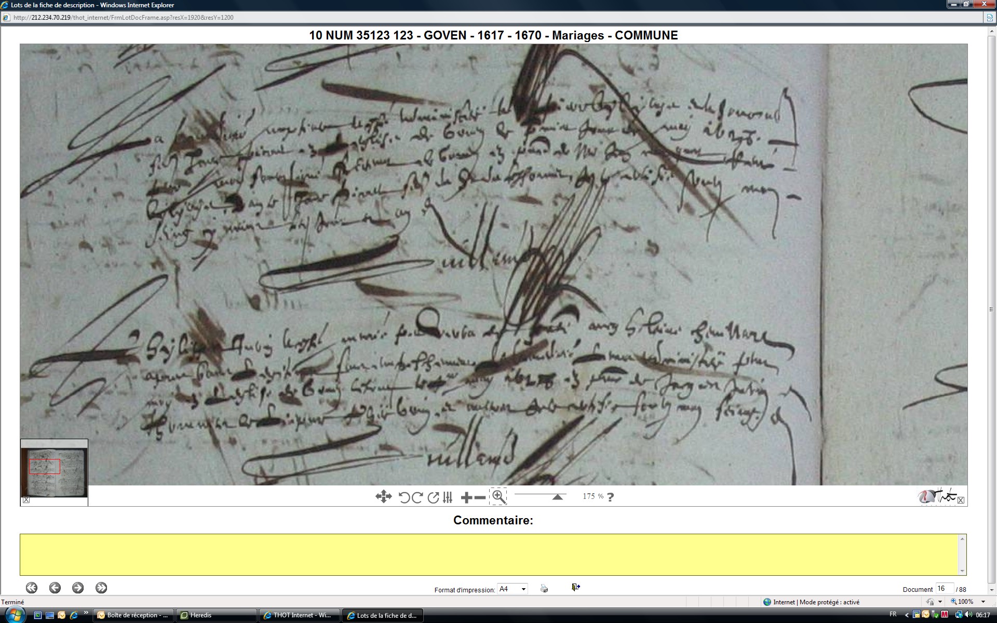The height and width of the screenshot is (623, 997).
Task: Expand the browser 100% zoom dropdown
Action: [983, 602]
